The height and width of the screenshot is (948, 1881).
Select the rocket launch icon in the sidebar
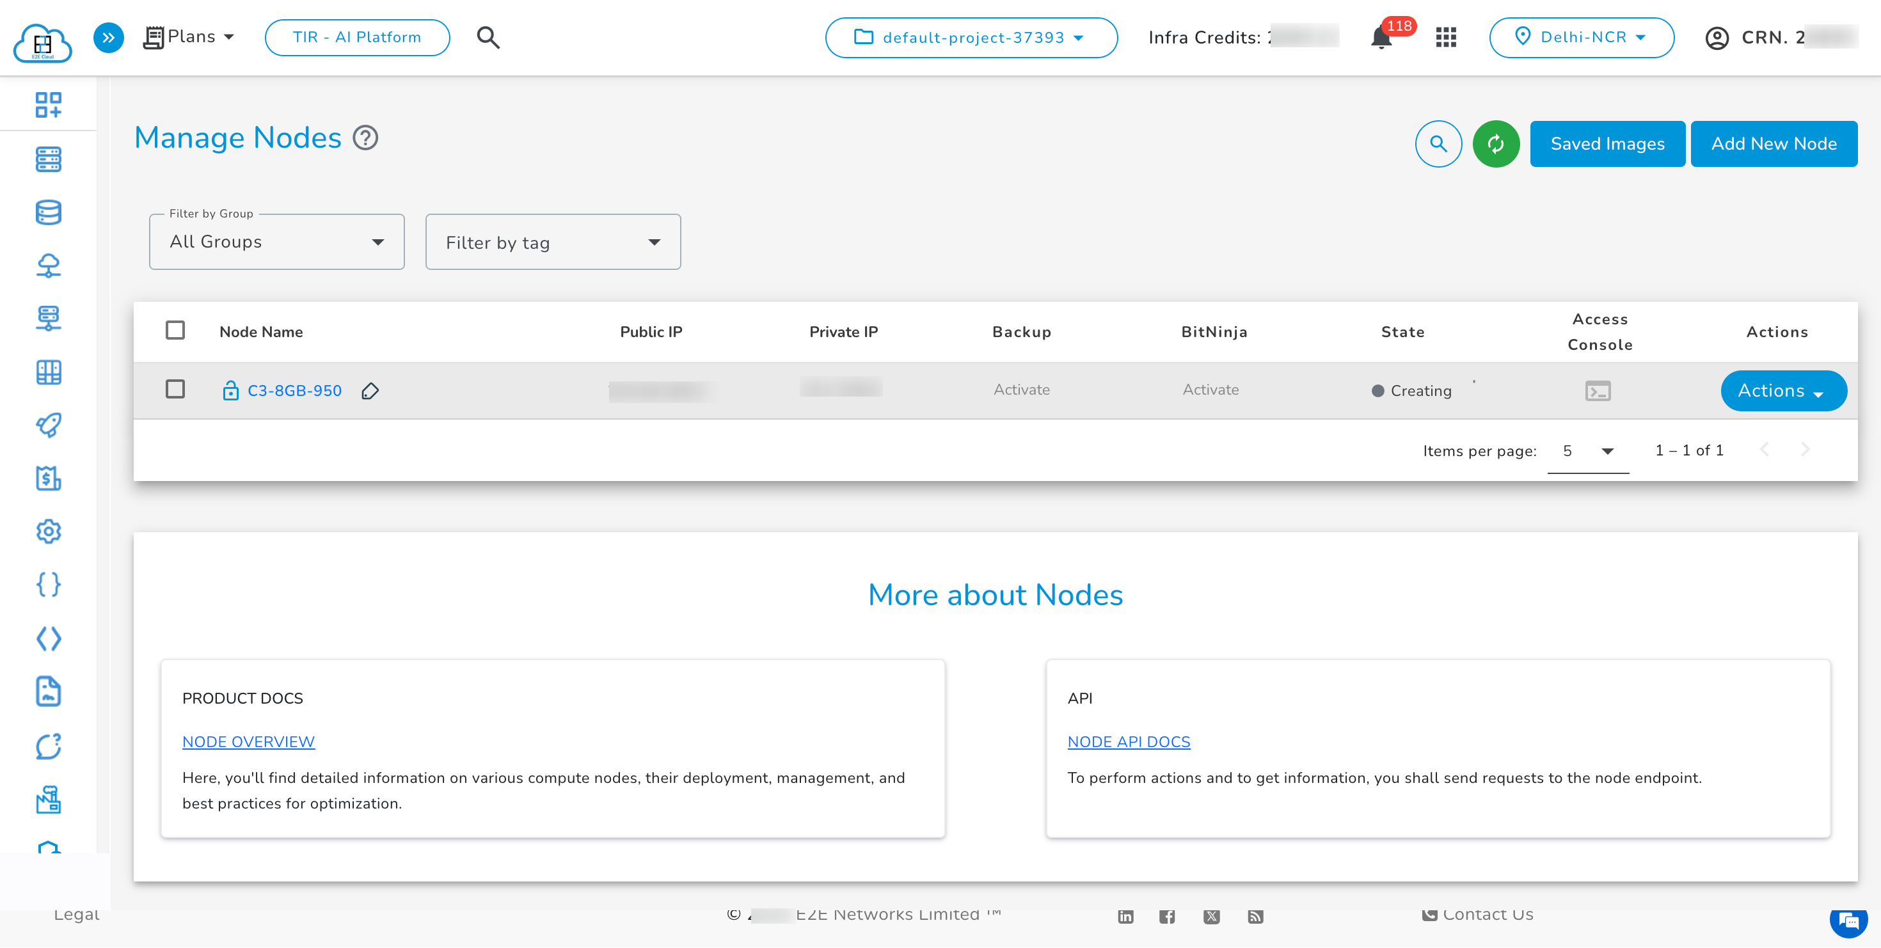[x=48, y=425]
